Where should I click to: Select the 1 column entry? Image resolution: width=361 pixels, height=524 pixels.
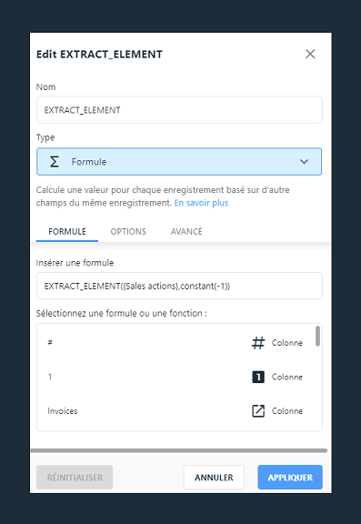tap(175, 377)
